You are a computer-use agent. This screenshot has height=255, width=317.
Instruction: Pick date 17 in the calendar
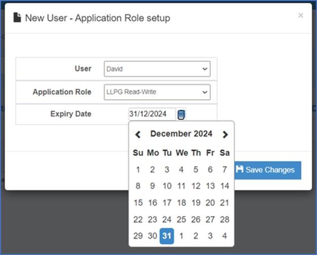[167, 203]
